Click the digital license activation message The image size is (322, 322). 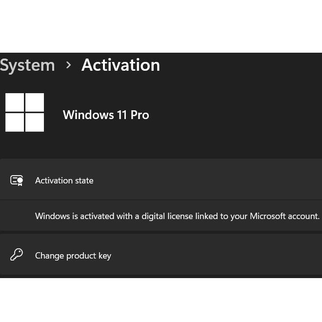coord(177,216)
